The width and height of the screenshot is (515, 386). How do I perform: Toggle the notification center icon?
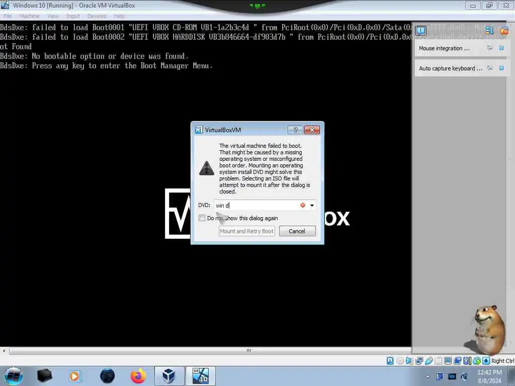[421, 31]
